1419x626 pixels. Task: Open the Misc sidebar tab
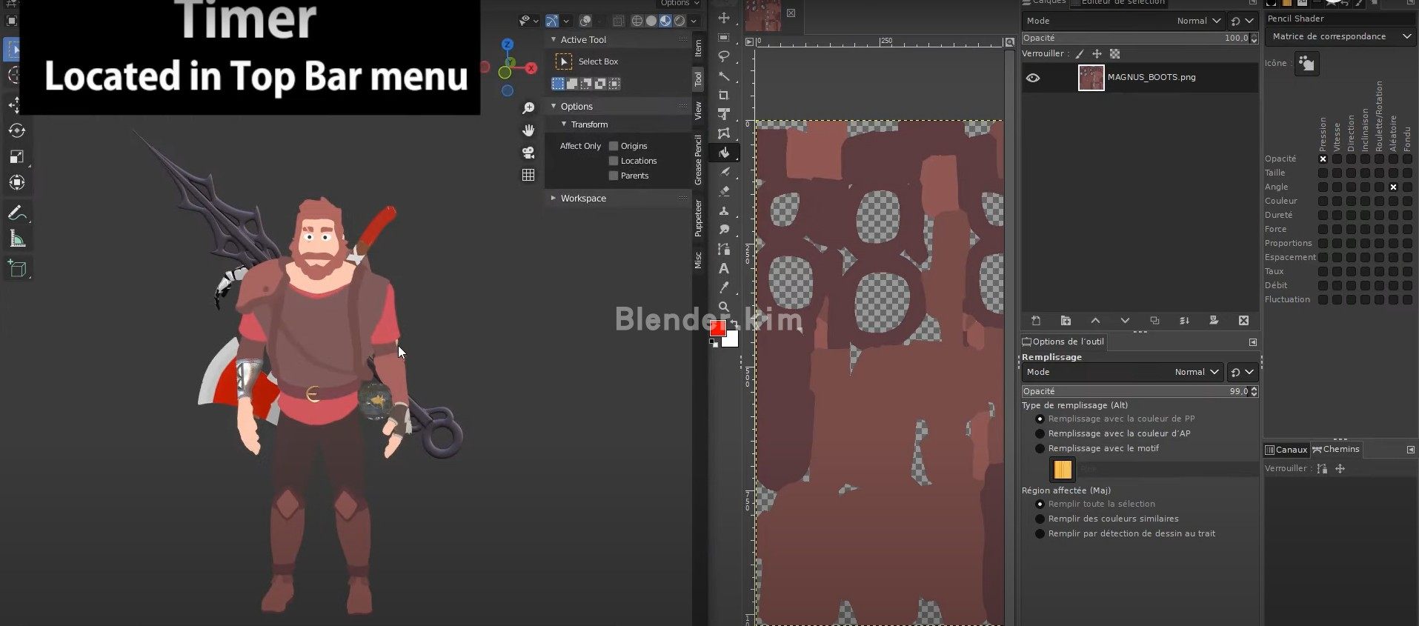[698, 260]
